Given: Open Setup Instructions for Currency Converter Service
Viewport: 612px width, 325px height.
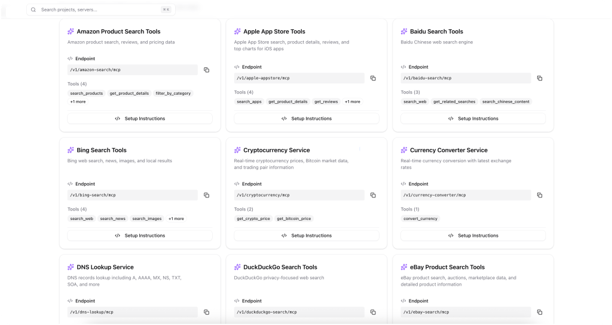Looking at the screenshot, I should 473,236.
